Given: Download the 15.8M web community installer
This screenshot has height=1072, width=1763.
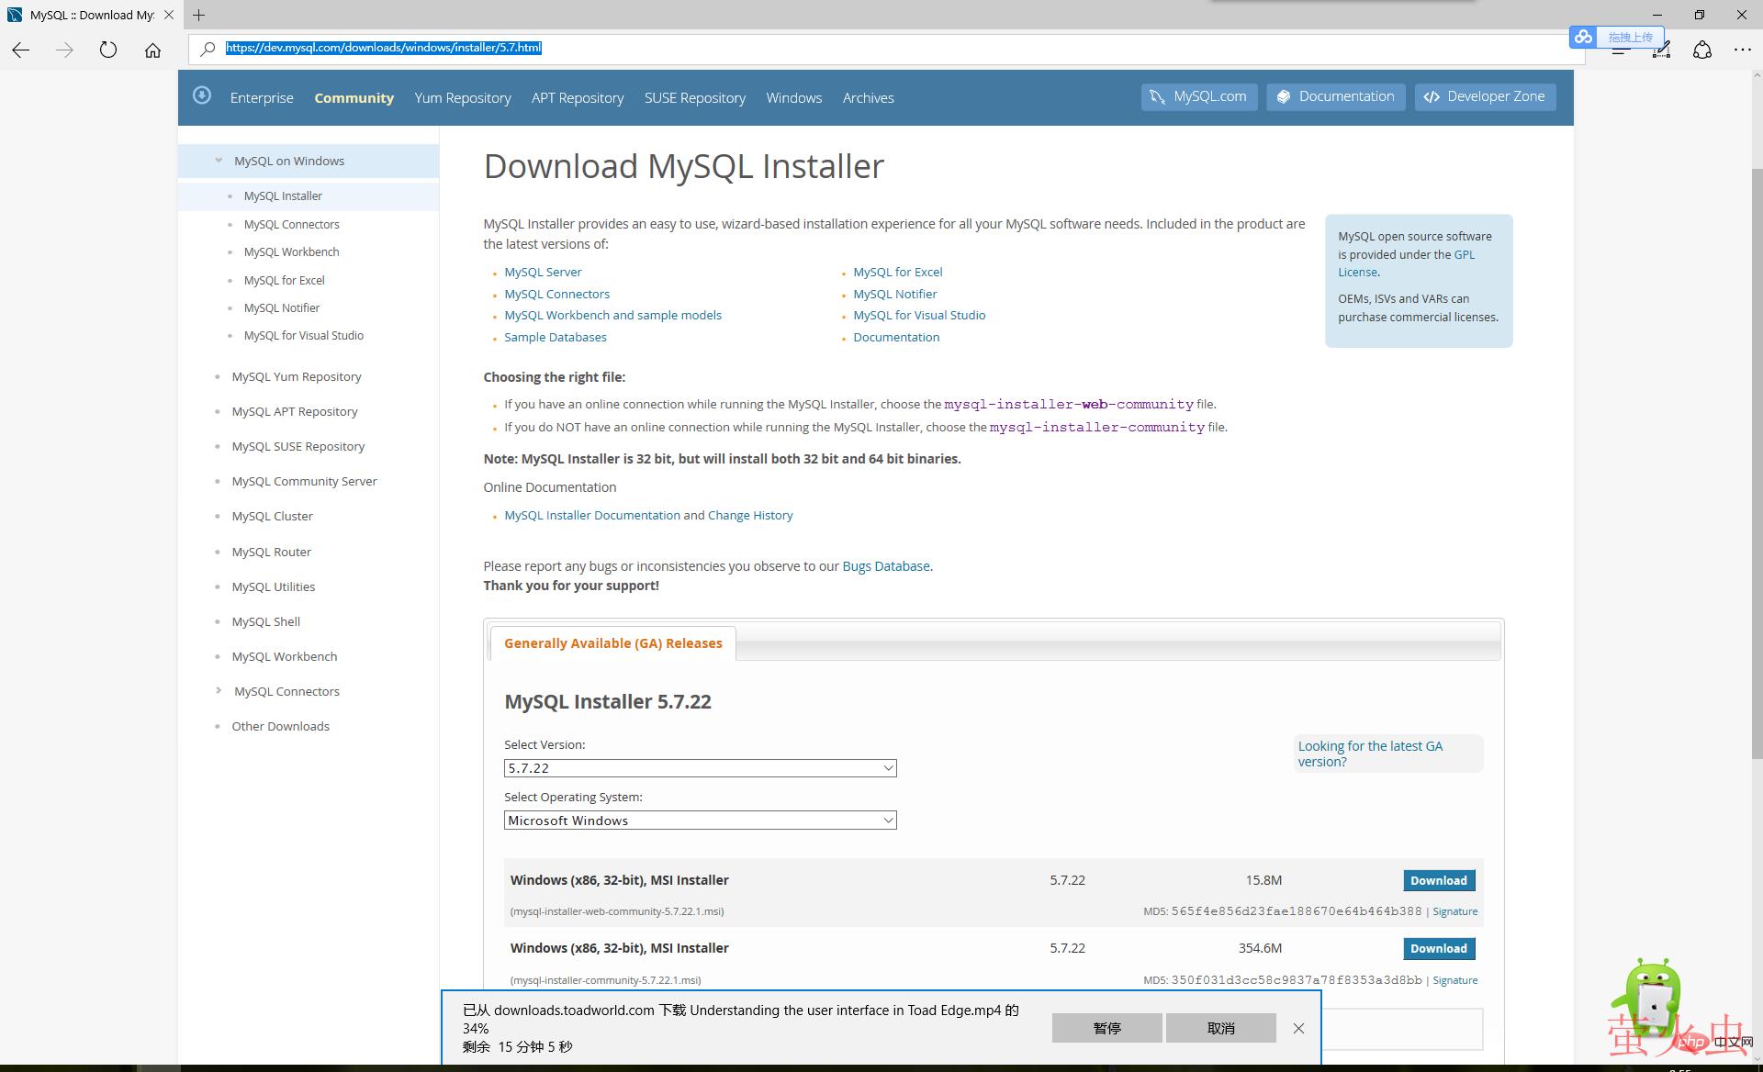Looking at the screenshot, I should point(1438,880).
